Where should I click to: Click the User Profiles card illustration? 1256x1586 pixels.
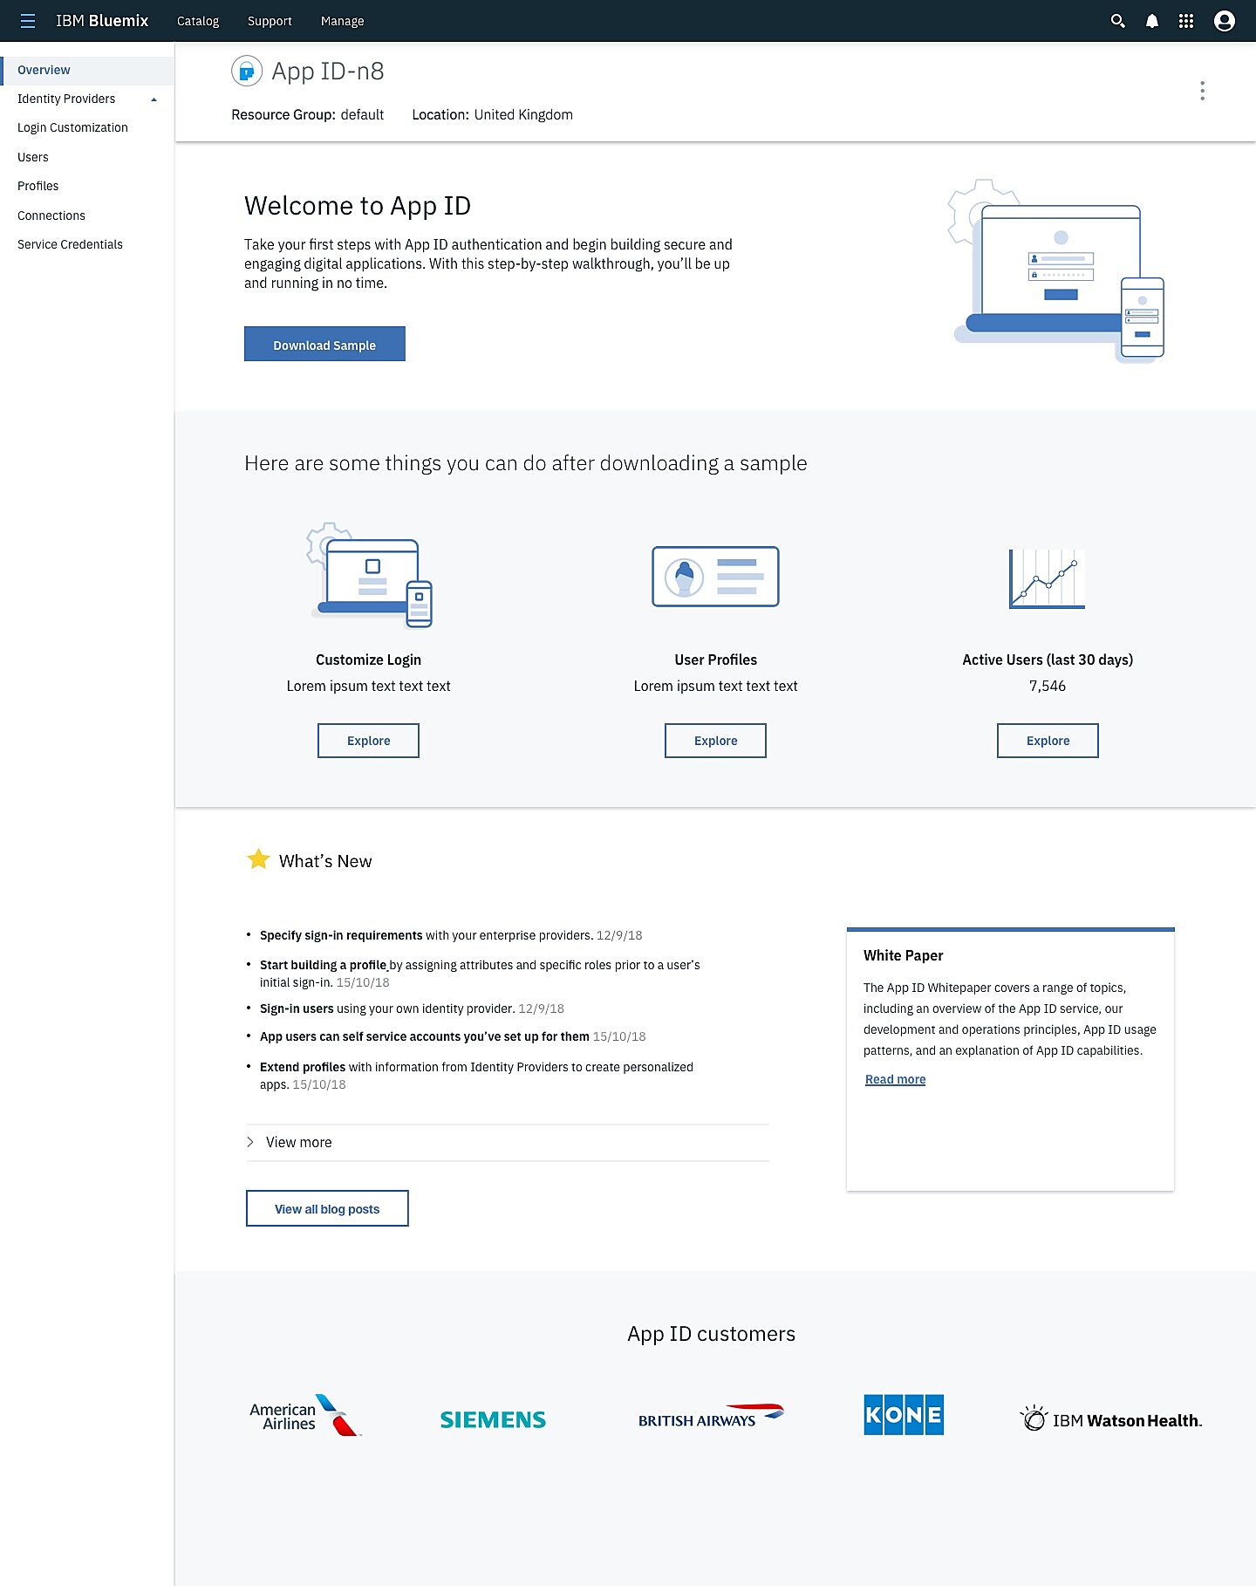pyautogui.click(x=715, y=577)
